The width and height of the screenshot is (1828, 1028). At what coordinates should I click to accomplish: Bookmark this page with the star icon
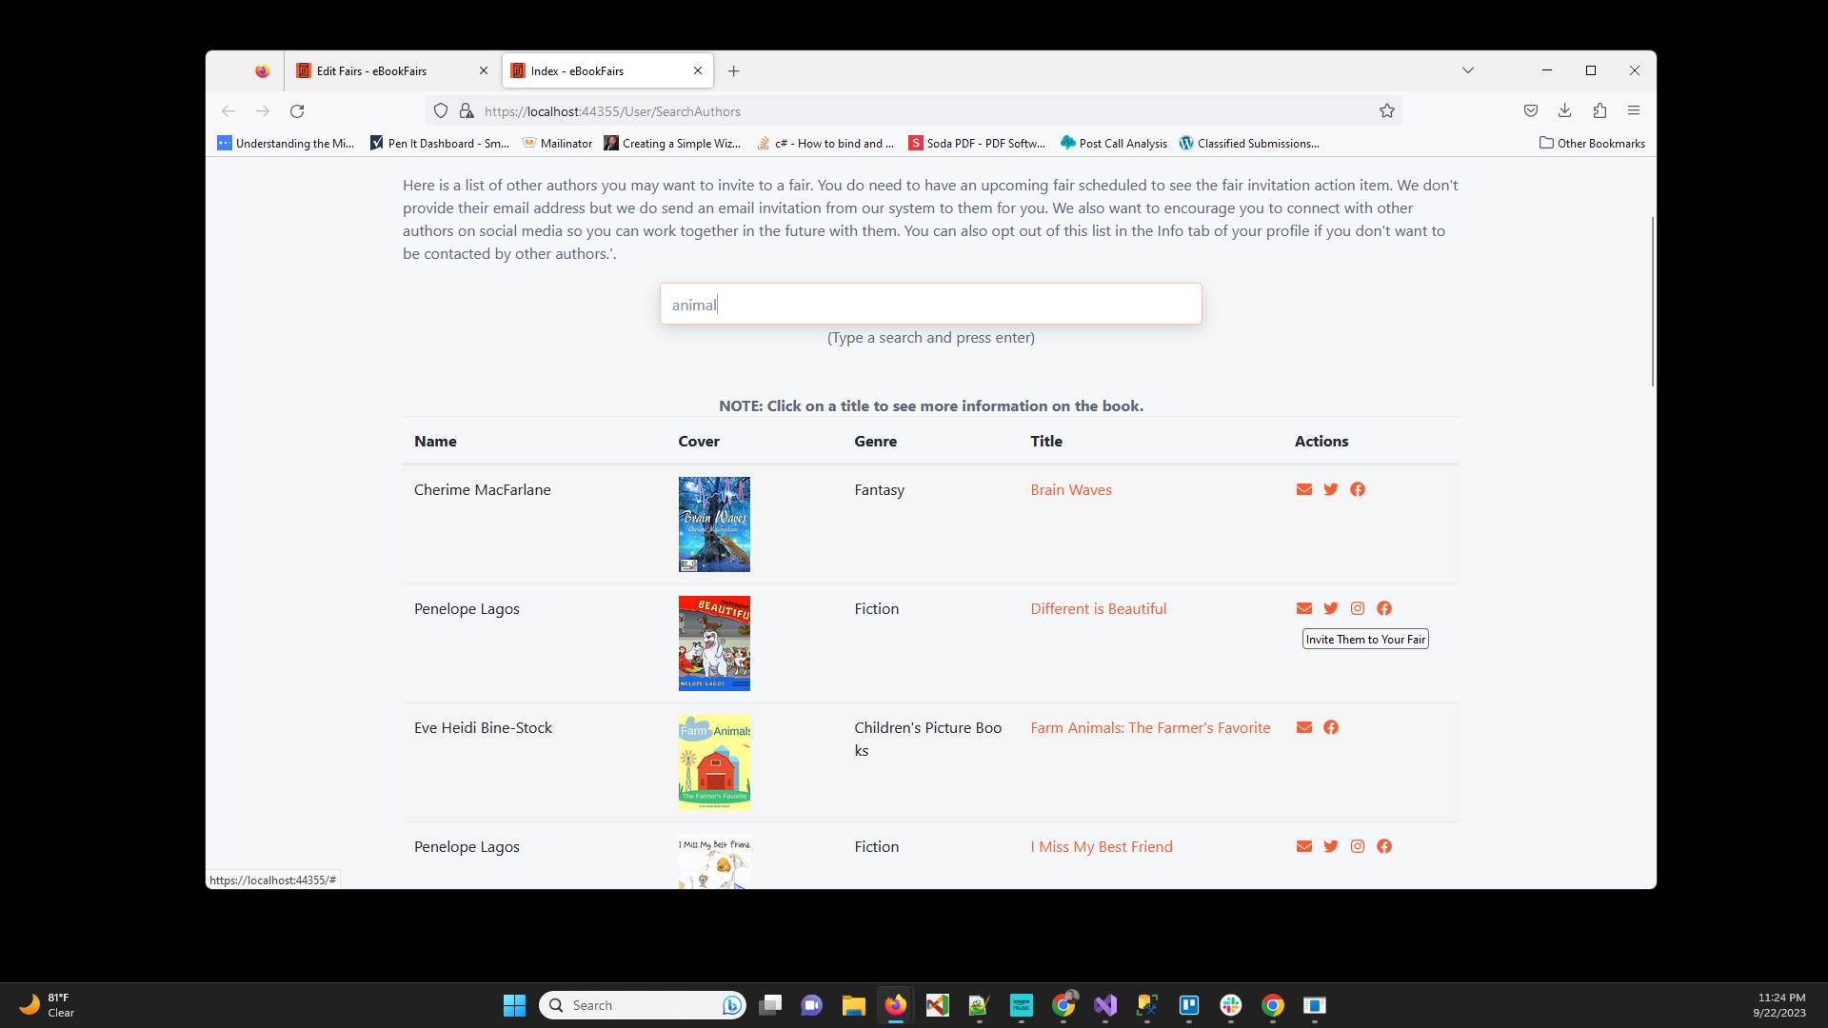point(1385,110)
